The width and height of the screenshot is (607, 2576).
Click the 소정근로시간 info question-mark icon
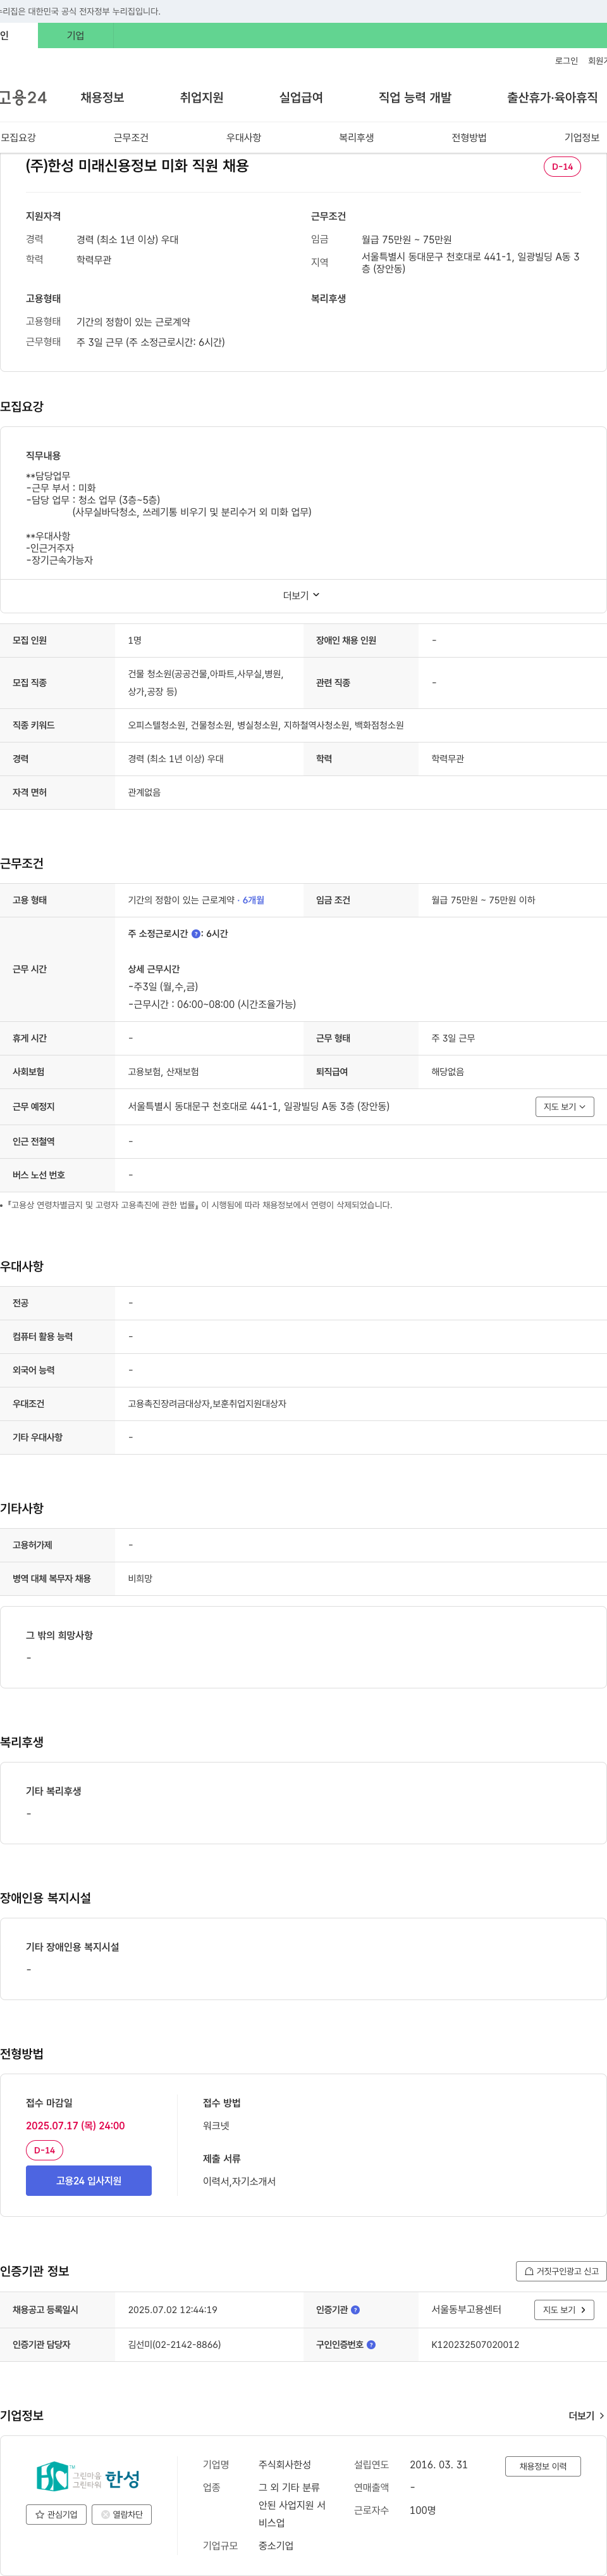(x=195, y=933)
